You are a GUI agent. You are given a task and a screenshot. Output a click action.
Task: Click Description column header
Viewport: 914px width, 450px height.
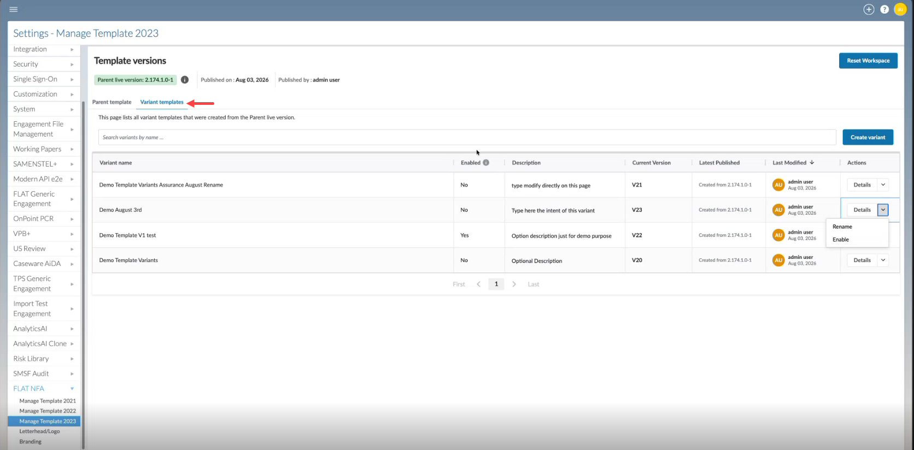click(x=526, y=163)
